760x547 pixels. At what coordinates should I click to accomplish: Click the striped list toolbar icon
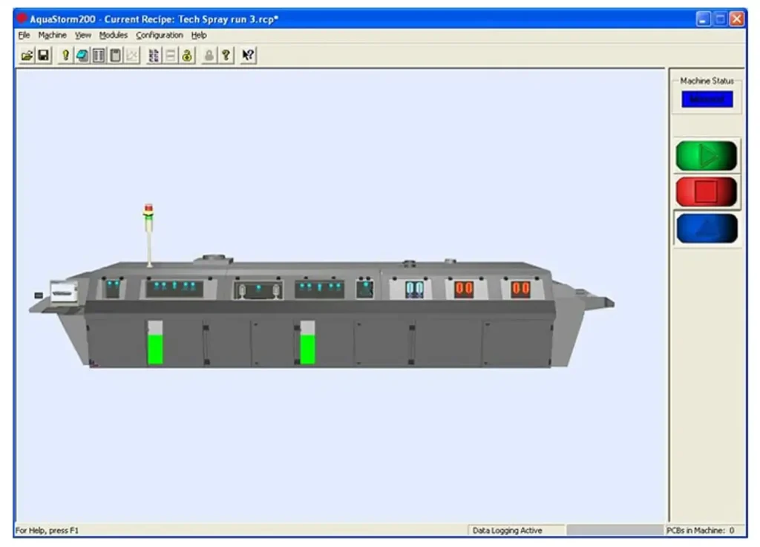point(154,56)
